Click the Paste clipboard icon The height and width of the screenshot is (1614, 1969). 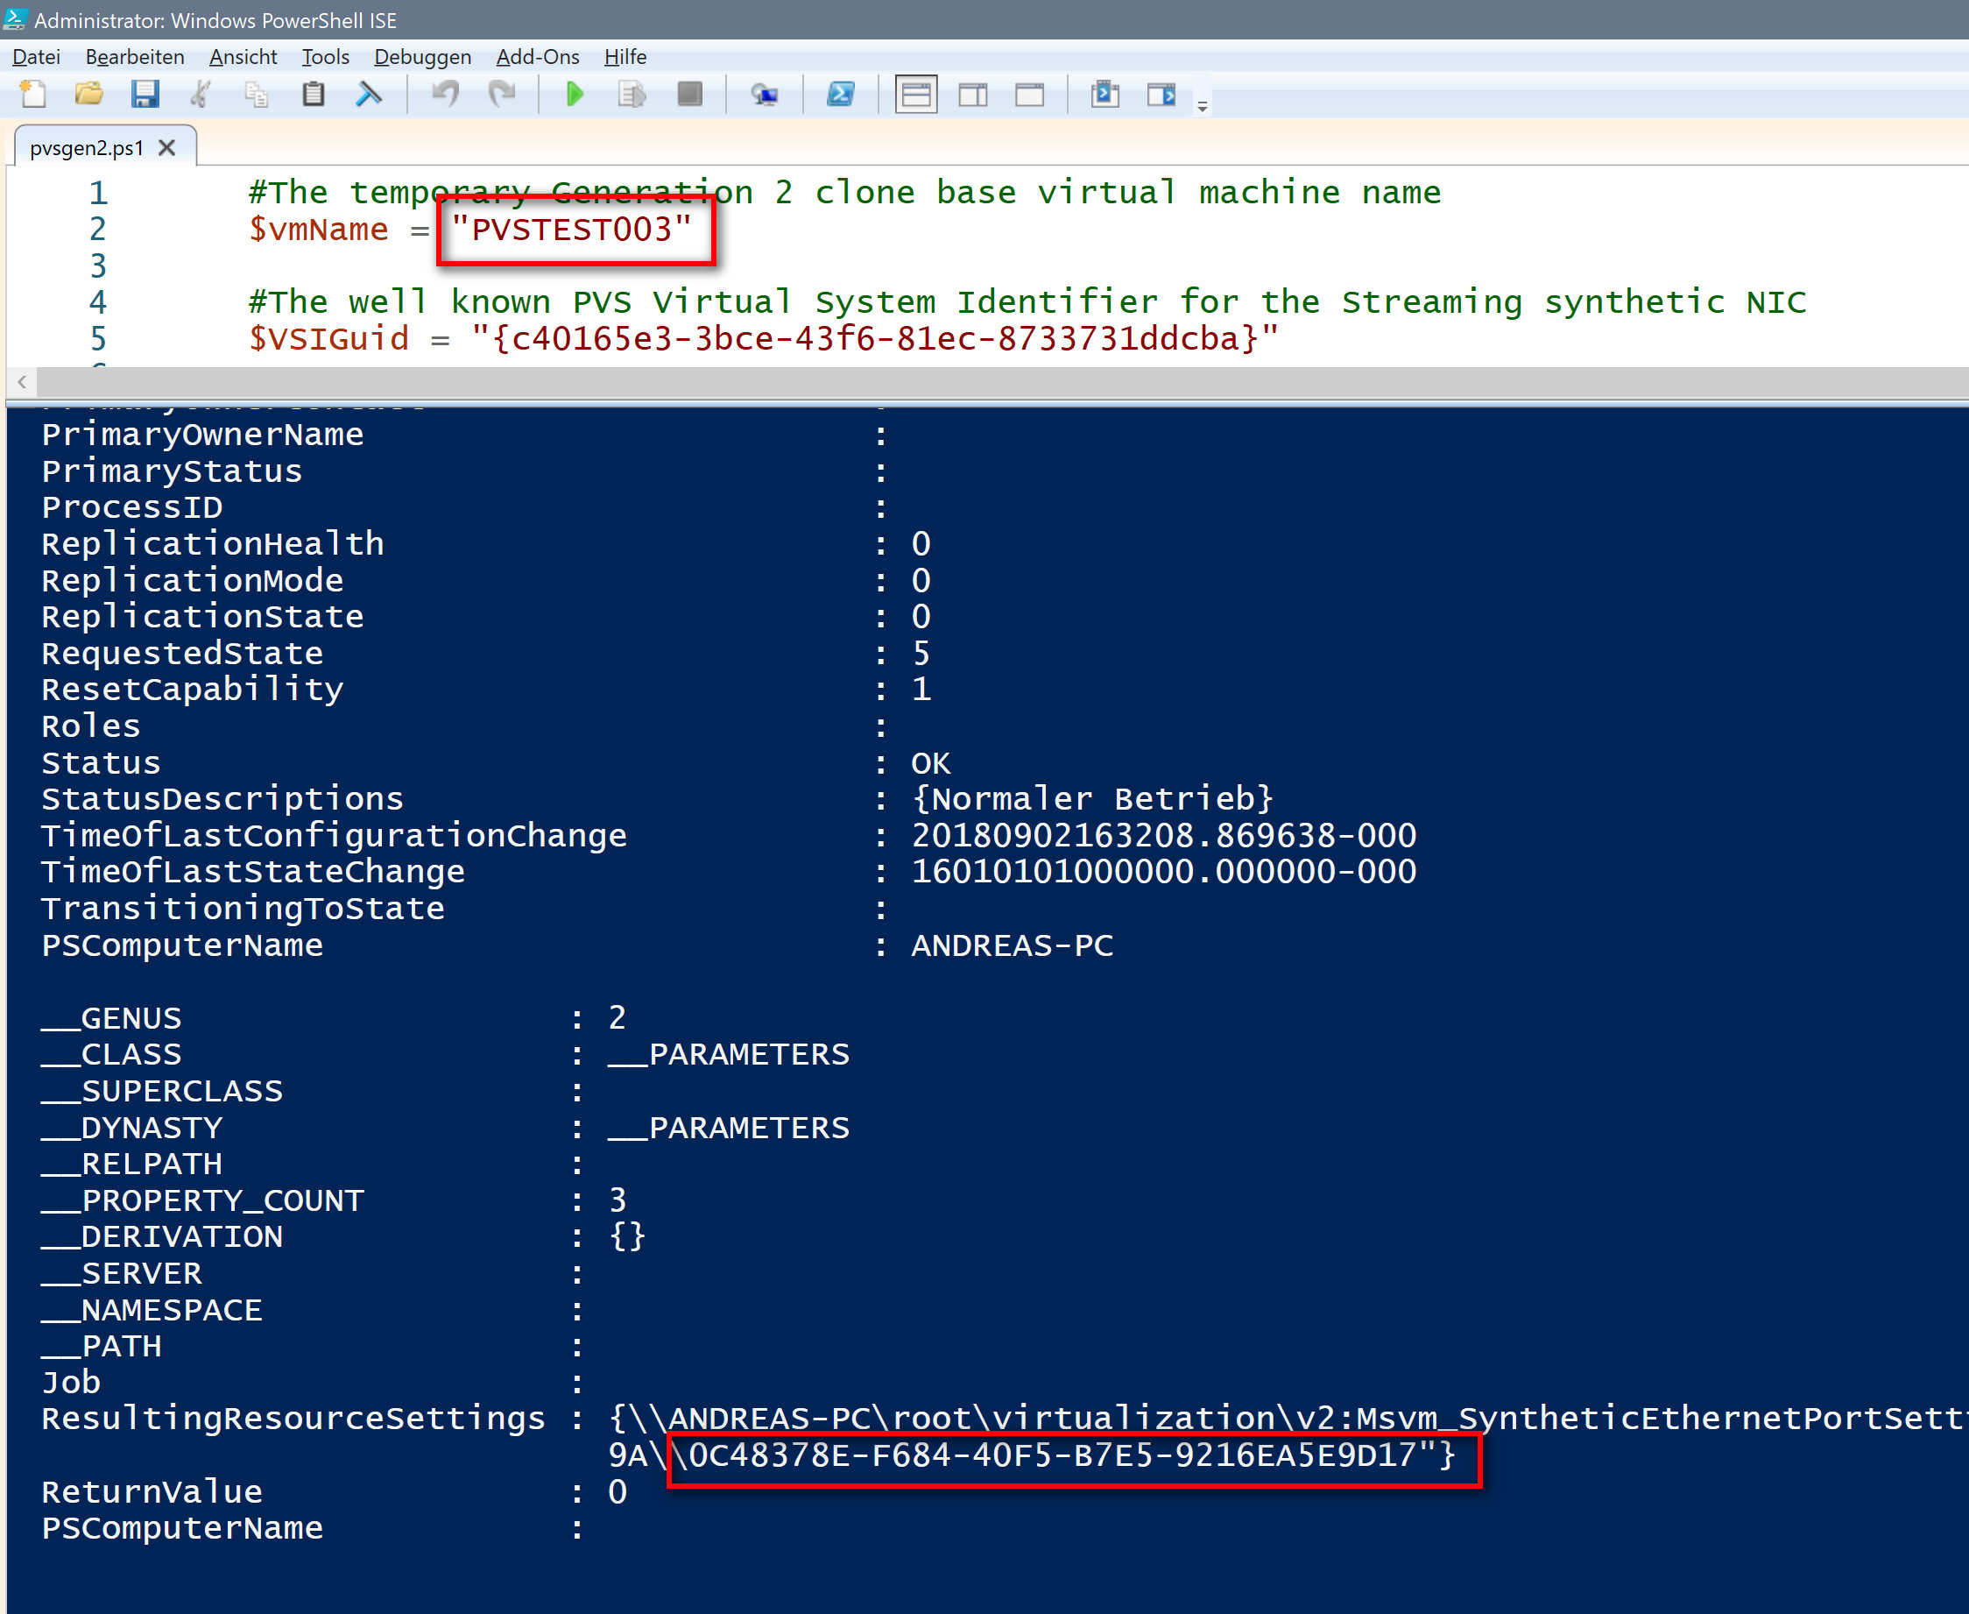pyautogui.click(x=314, y=94)
